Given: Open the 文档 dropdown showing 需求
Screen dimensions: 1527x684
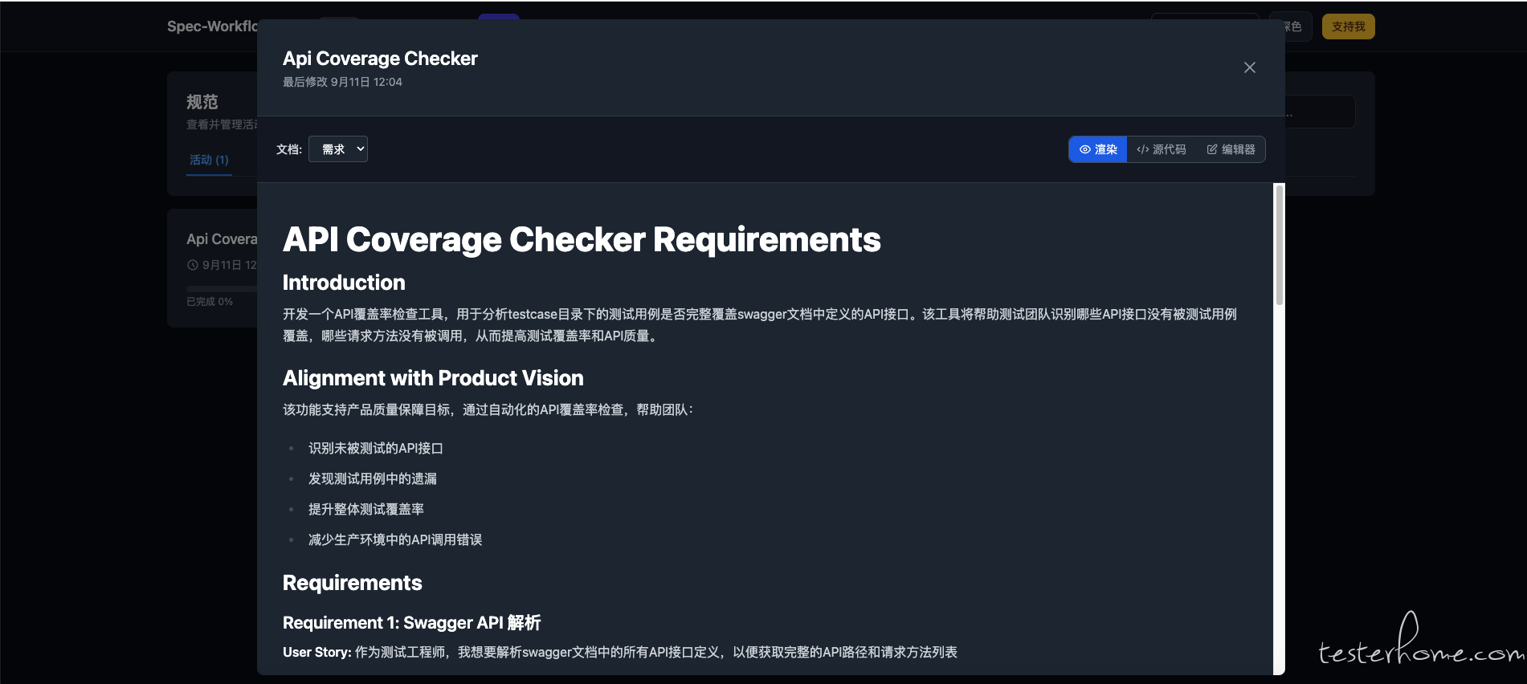Looking at the screenshot, I should pyautogui.click(x=338, y=149).
